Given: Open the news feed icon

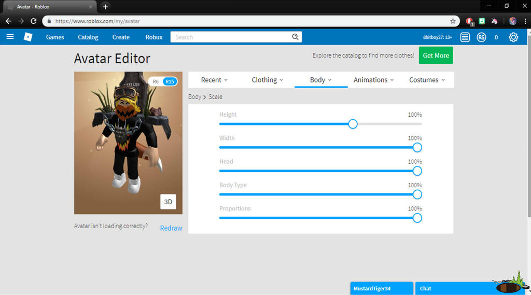Looking at the screenshot, I should coord(465,37).
